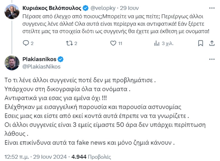Click the reply bubble icon on Velopoulos tweet
This screenshot has height=161, width=220.
26,43
